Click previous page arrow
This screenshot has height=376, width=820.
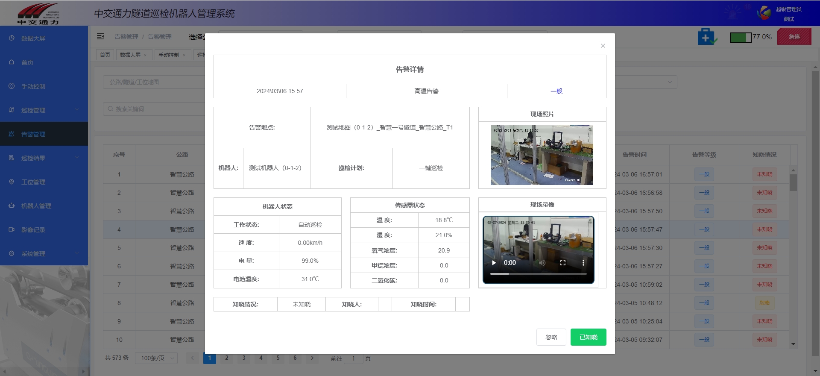[x=193, y=358]
